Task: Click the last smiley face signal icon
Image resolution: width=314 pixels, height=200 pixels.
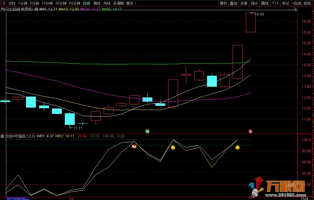Action: (x=237, y=147)
